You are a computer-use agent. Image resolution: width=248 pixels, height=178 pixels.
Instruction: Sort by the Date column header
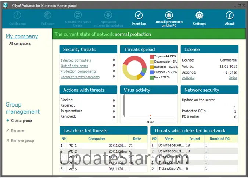(x=137, y=139)
